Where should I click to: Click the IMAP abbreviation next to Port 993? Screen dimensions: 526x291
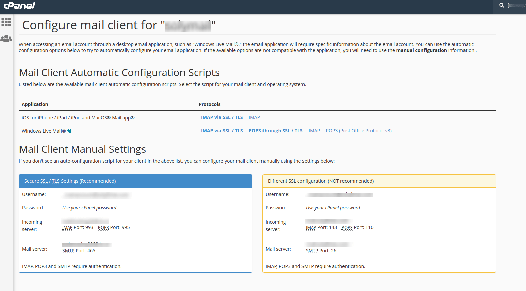[x=67, y=228]
